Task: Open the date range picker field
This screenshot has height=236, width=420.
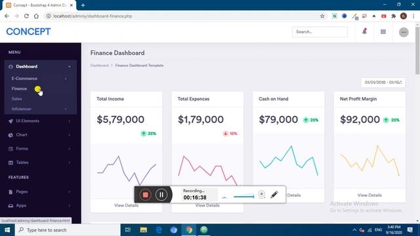Action: click(x=383, y=83)
